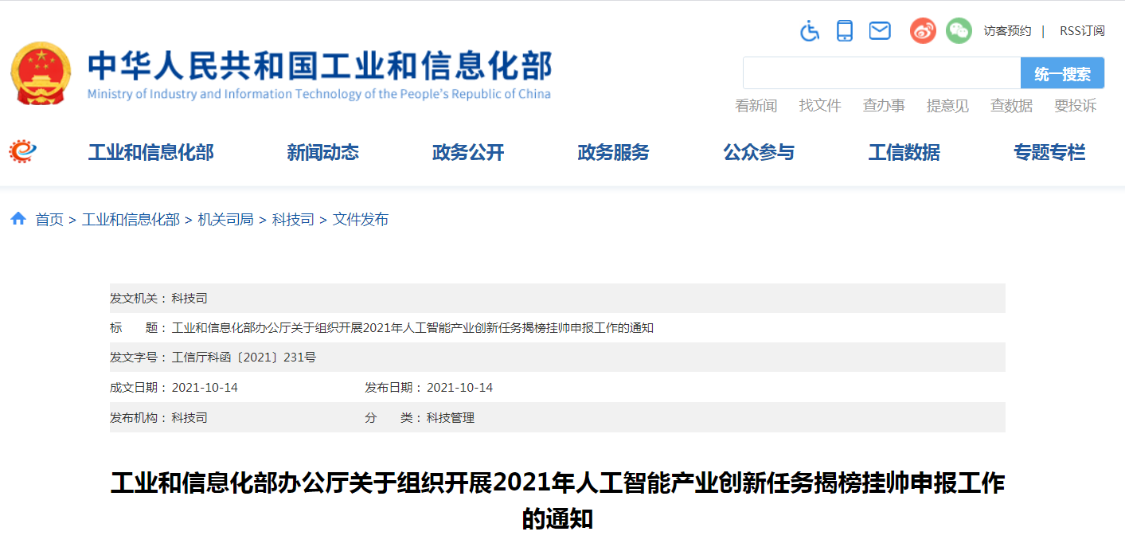Click the 成文日期 value 2021-10-14
The image size is (1125, 551).
pos(205,388)
